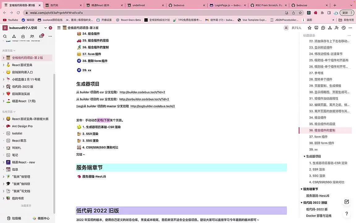This screenshot has height=223, width=356.
Task: Open page history clock icon
Action: click(344, 28)
